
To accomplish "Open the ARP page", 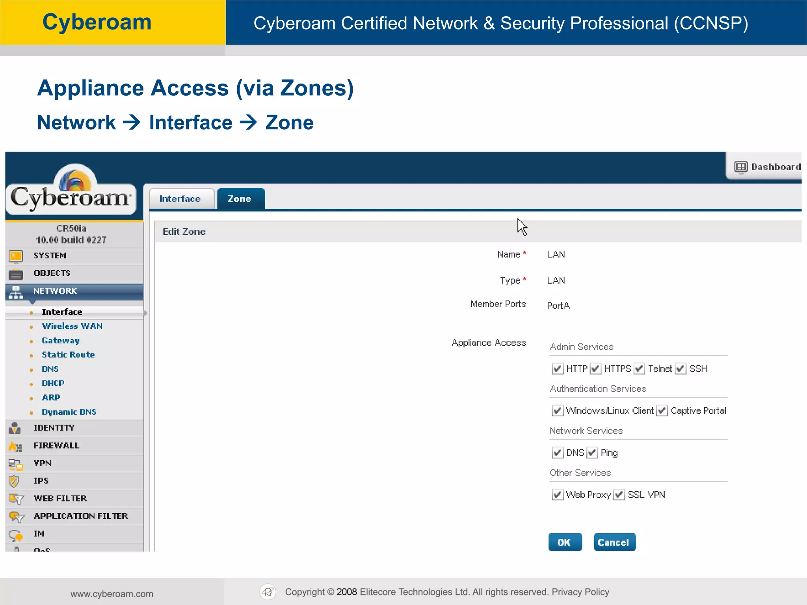I will tap(51, 398).
